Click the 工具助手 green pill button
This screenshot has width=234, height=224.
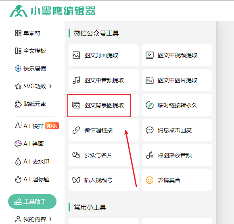(x=32, y=201)
